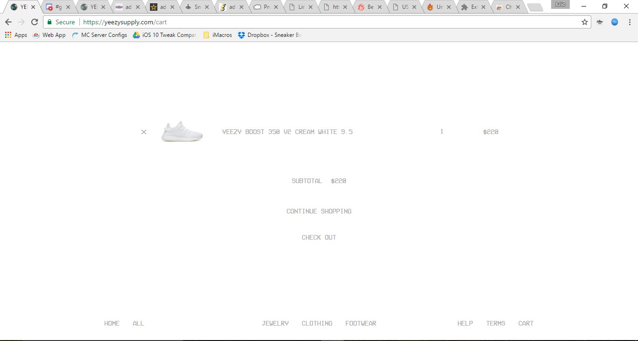This screenshot has height=341, width=638.
Task: Click the browser forward arrow
Action: (21, 22)
